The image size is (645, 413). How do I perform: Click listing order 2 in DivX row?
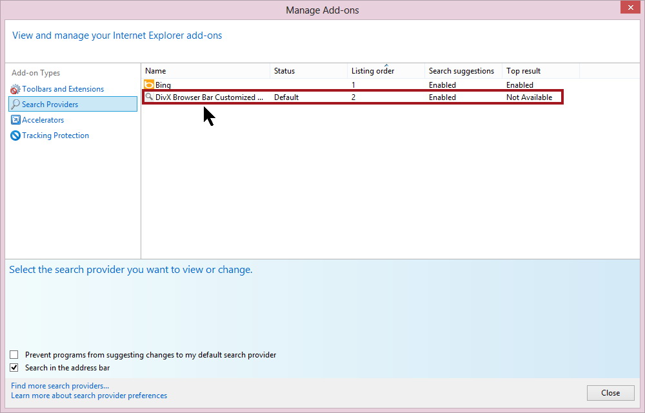(x=353, y=97)
